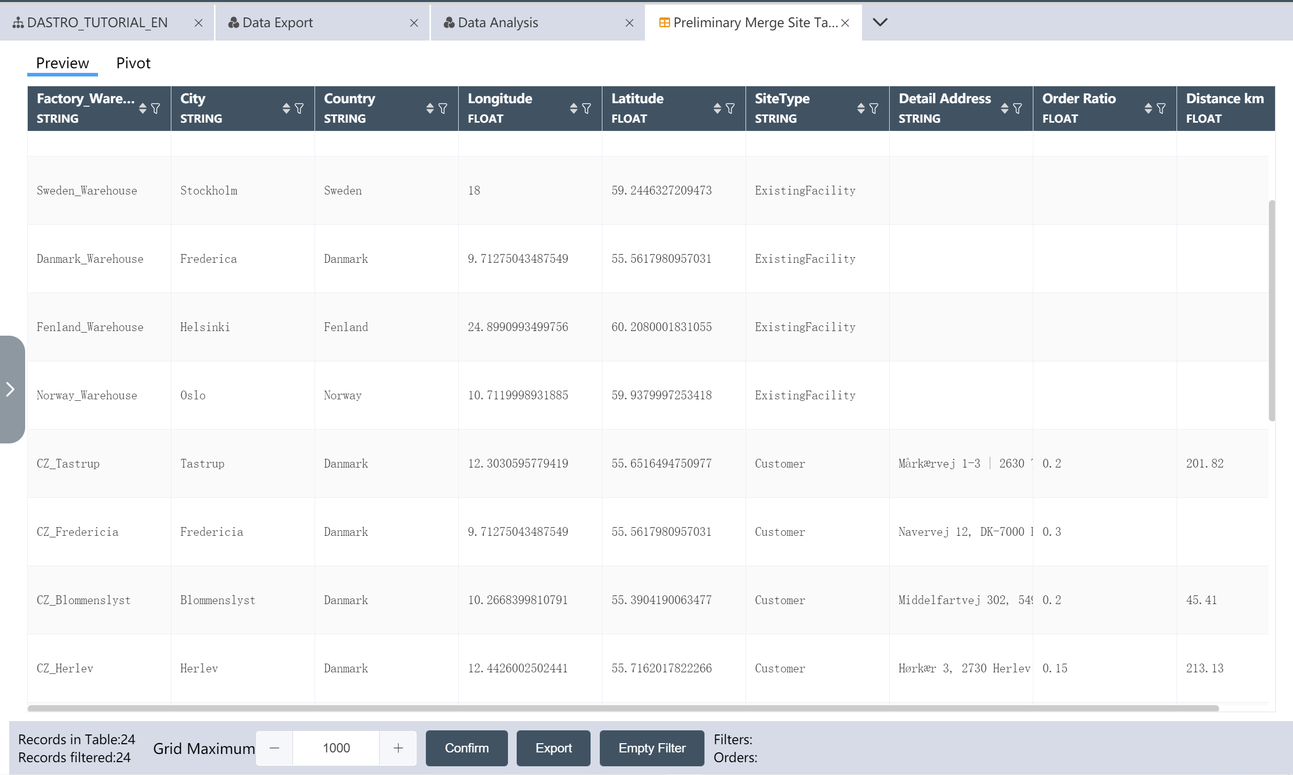Sort the Detail Address column

tap(1004, 108)
